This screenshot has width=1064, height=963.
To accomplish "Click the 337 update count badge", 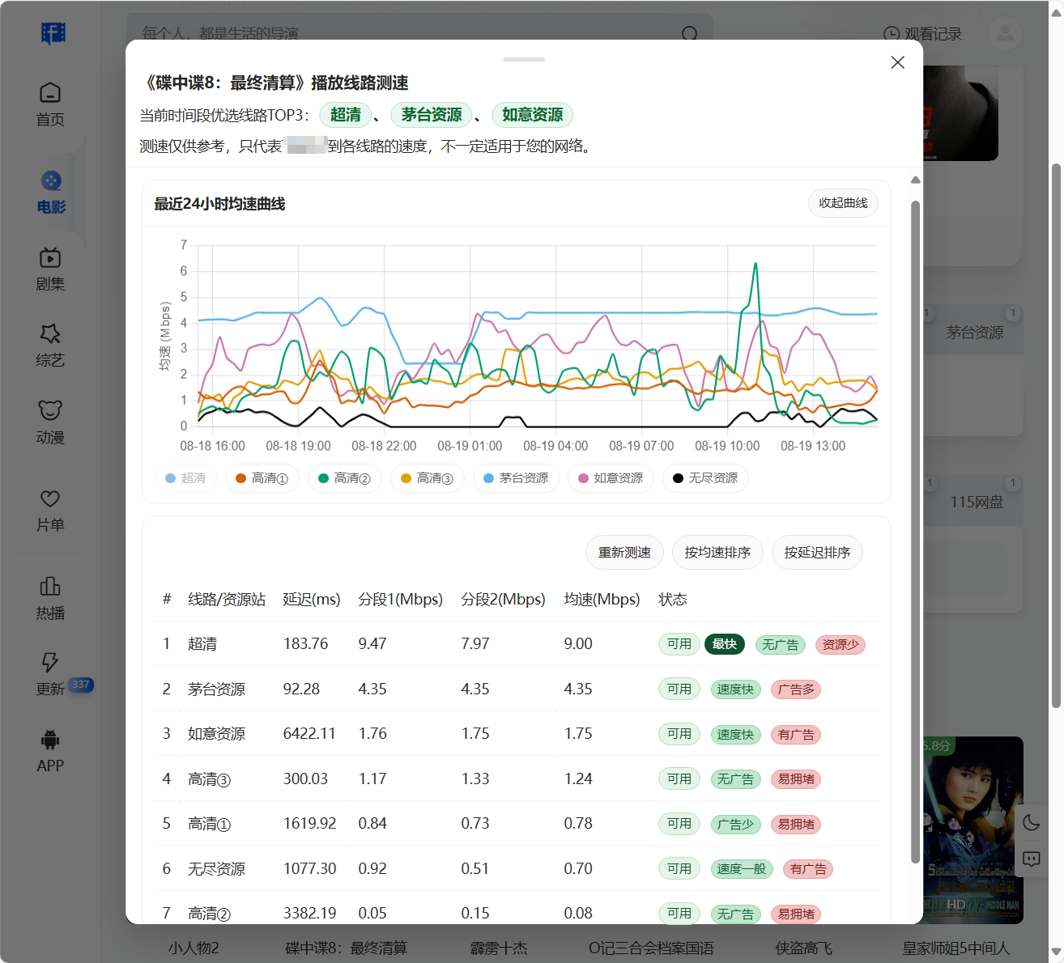I will 81,685.
